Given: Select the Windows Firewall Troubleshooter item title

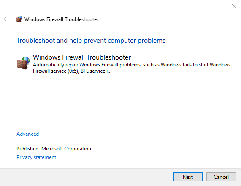Looking at the screenshot, I should (x=82, y=57).
